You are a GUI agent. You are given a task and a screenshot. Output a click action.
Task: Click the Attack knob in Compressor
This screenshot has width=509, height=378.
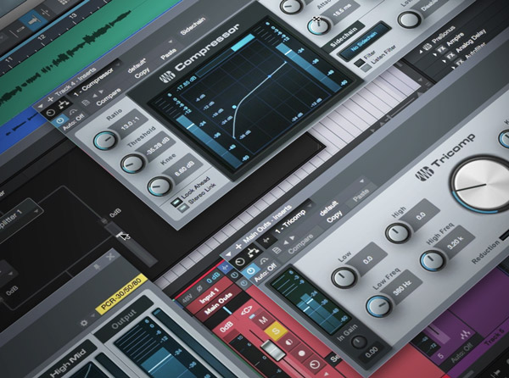pyautogui.click(x=319, y=26)
